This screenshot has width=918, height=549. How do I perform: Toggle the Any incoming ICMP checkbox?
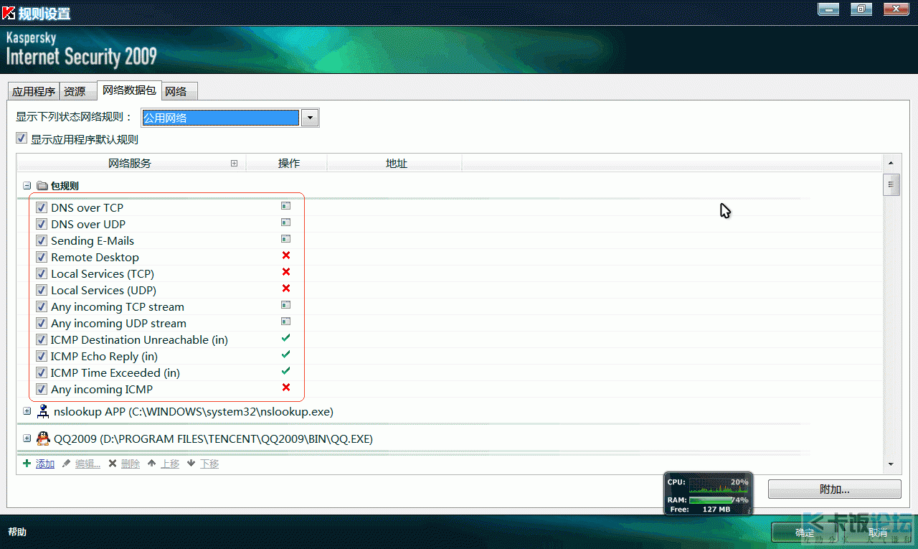(x=42, y=389)
